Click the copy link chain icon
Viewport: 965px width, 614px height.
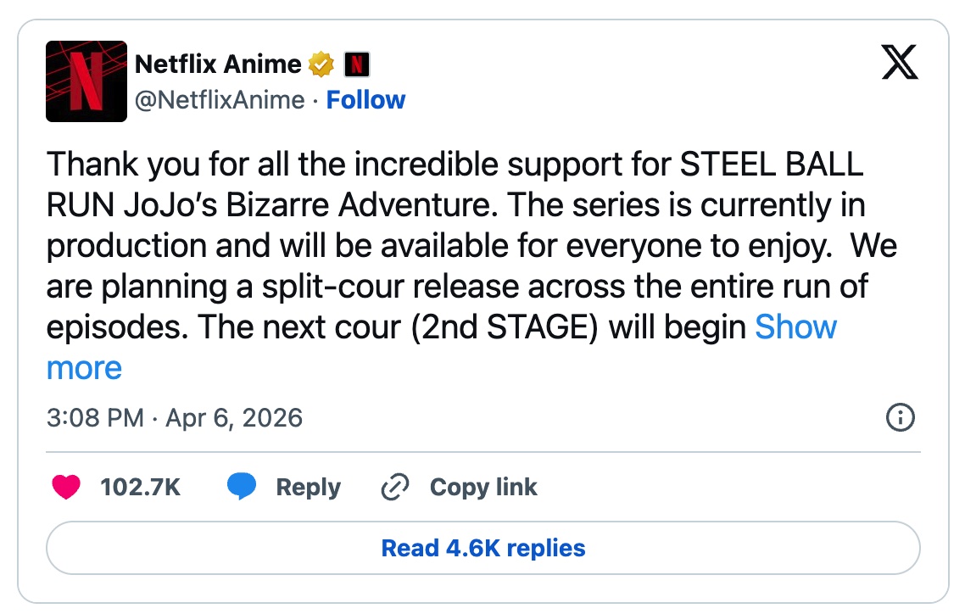tap(395, 487)
